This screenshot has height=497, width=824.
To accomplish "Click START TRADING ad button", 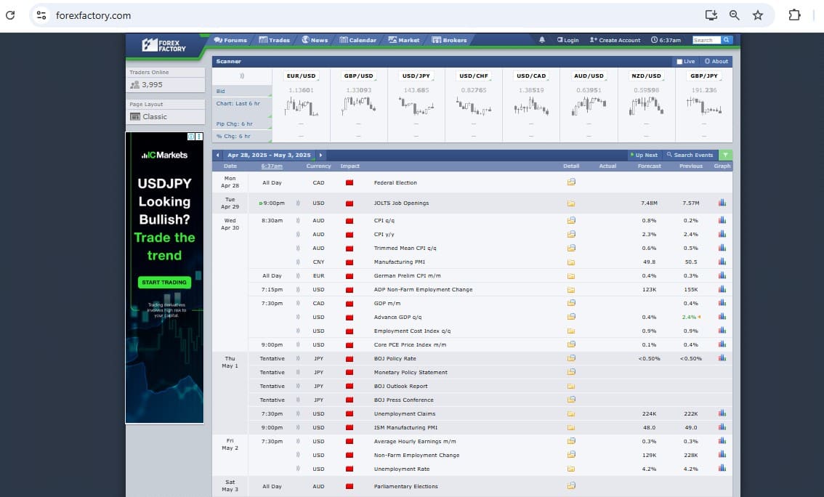I will (x=164, y=282).
